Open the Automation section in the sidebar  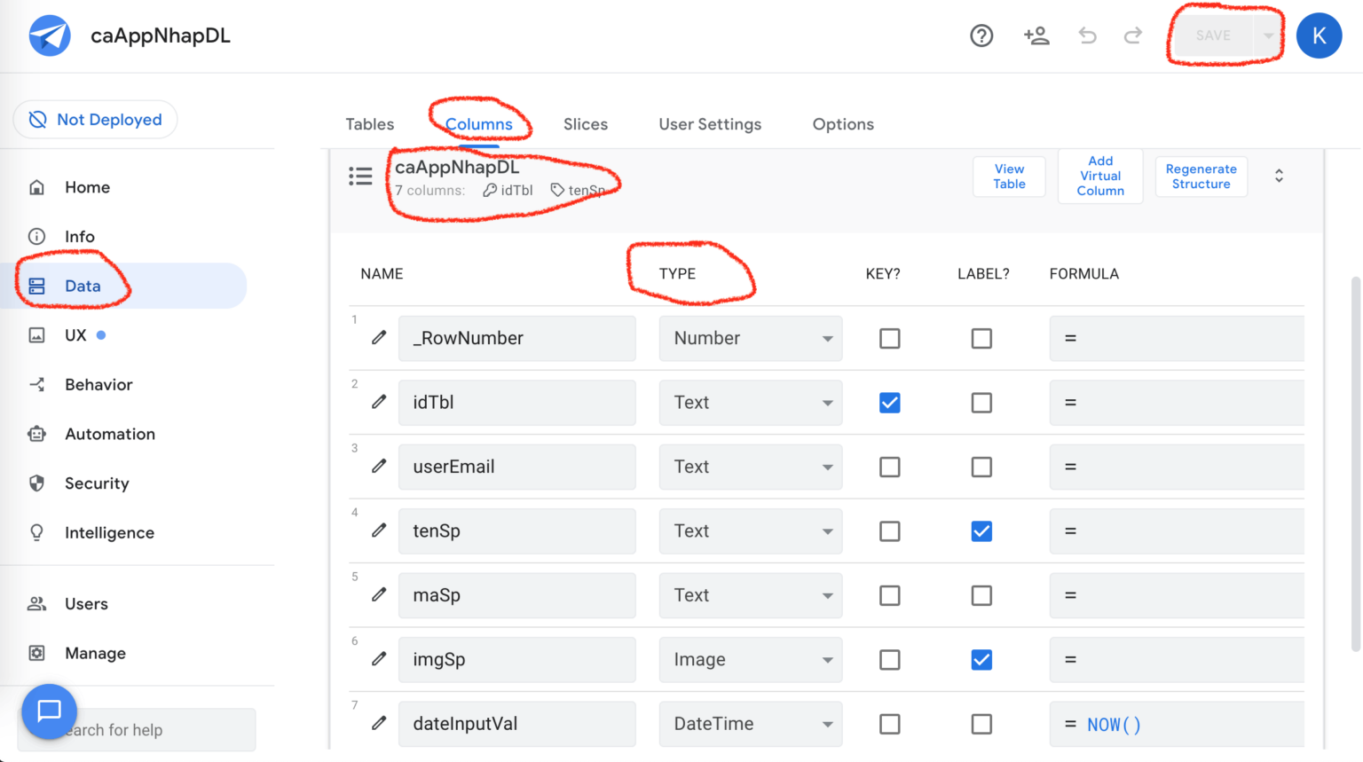(x=110, y=434)
